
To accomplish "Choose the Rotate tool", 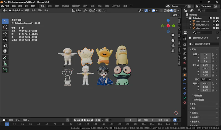I will click(x=5, y=39).
